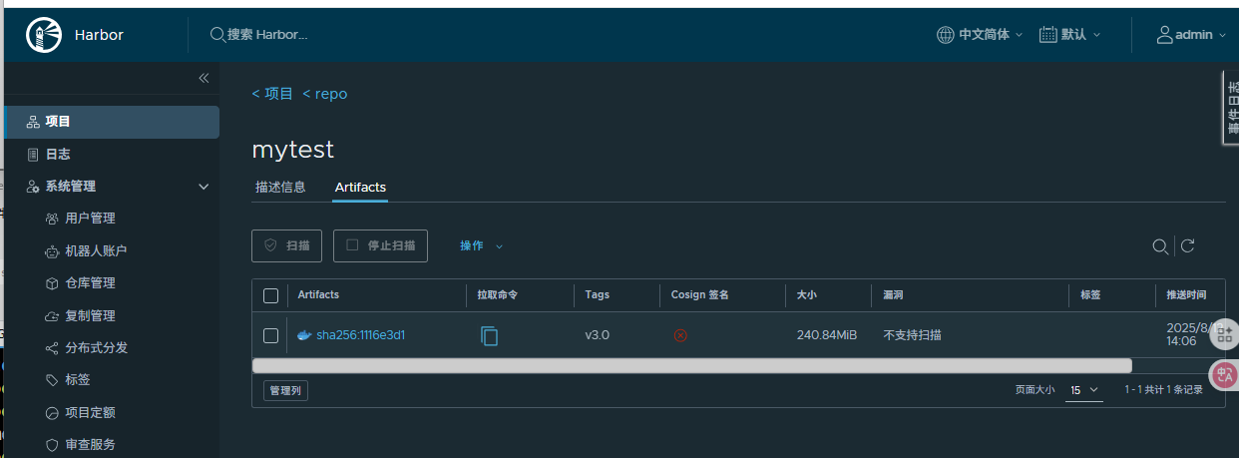Click the Tags column header

[x=597, y=295]
